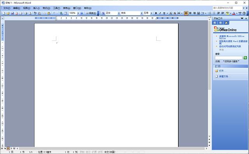Save the document with the floppy icon
The width and height of the screenshot is (249, 154).
click(12, 13)
